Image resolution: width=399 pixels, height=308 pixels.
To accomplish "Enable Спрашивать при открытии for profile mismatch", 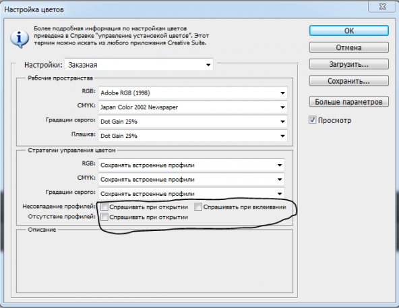I will click(x=104, y=207).
